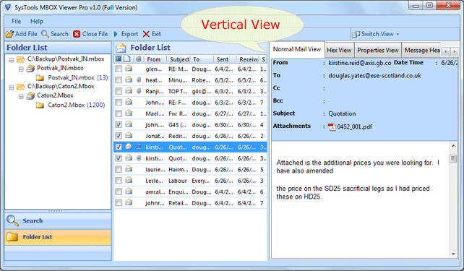This screenshot has height=271, width=464.
Task: Select the amcal... Enqui... email row
Action: [191, 192]
